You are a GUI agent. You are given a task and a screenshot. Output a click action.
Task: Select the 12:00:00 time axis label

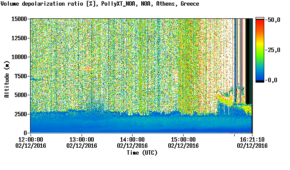[31, 139]
